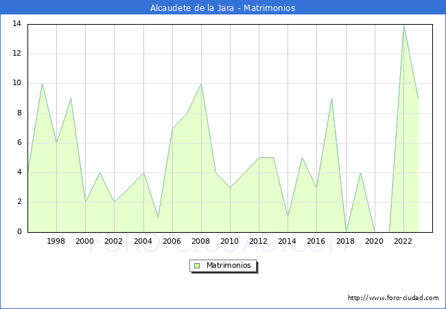Click the 2022 x-axis label

coord(403,241)
